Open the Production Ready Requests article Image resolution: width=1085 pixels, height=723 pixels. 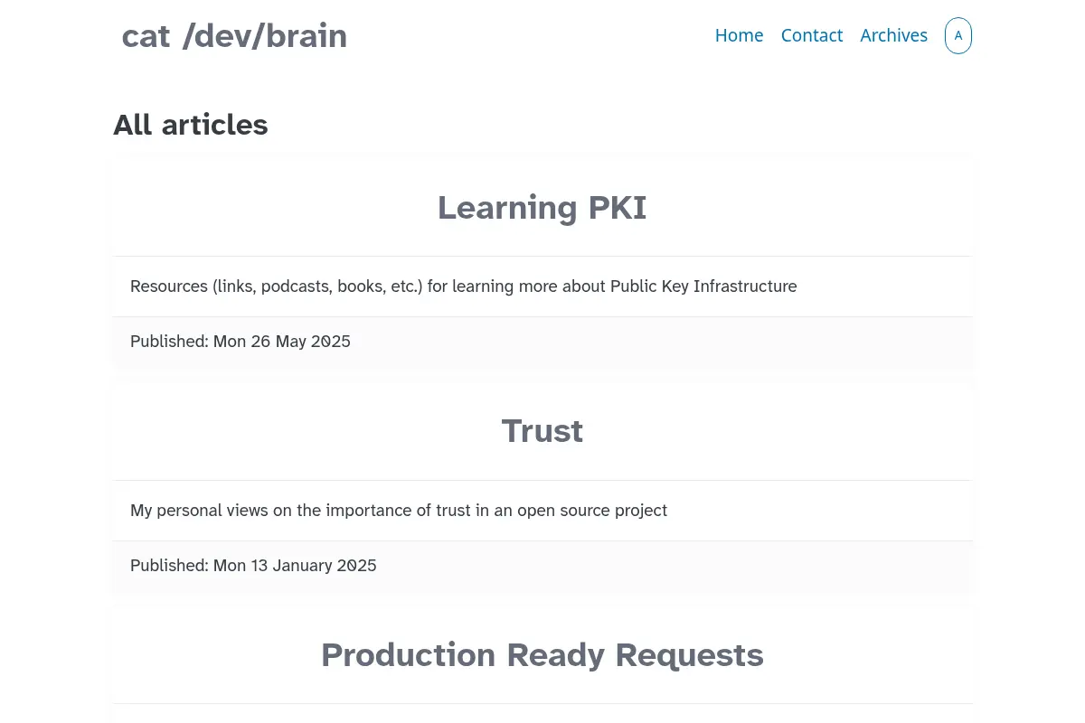tap(542, 655)
